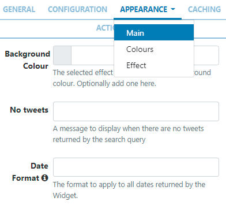Choose Main from the Appearance dropdown
This screenshot has width=226, height=209.
[x=154, y=33]
